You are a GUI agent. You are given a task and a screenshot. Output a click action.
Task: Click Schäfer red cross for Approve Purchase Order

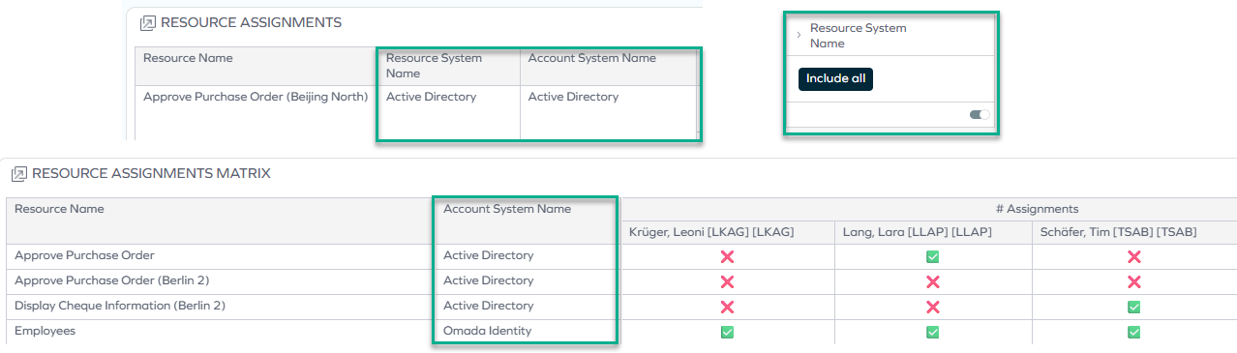tap(1134, 256)
